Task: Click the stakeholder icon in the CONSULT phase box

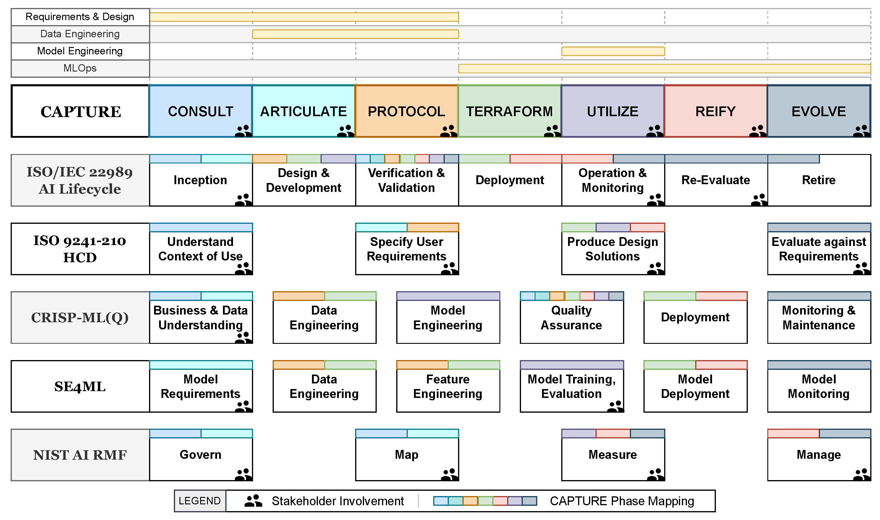Action: pos(243,131)
